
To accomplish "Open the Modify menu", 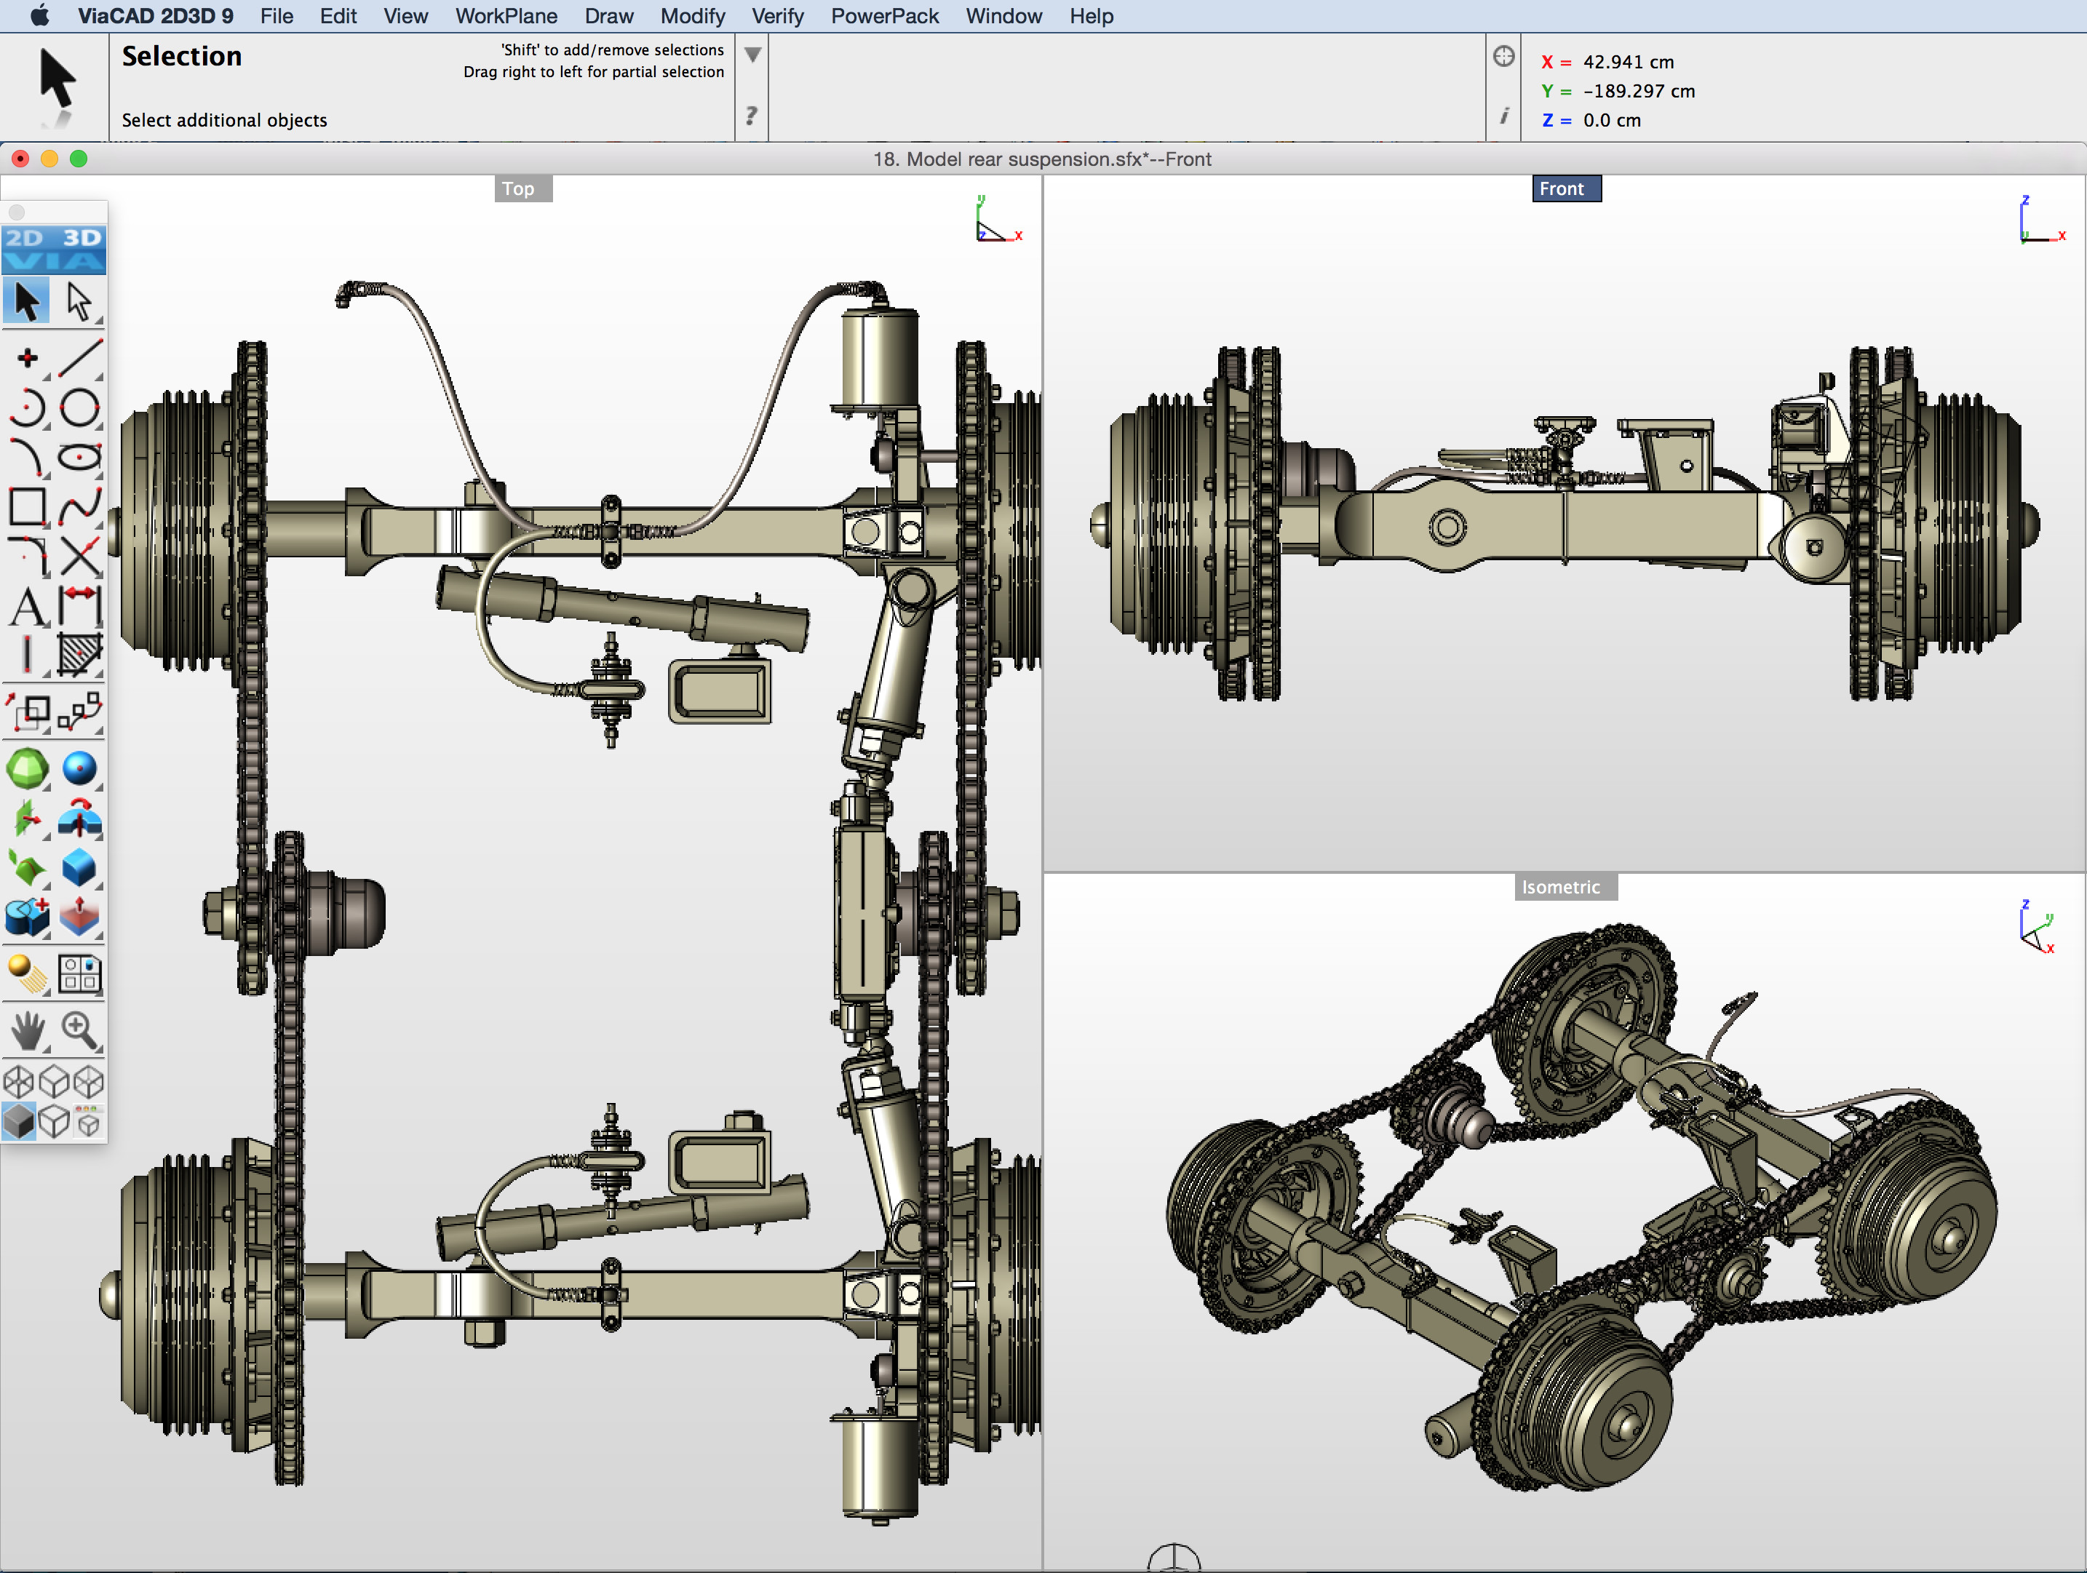I will pos(693,16).
